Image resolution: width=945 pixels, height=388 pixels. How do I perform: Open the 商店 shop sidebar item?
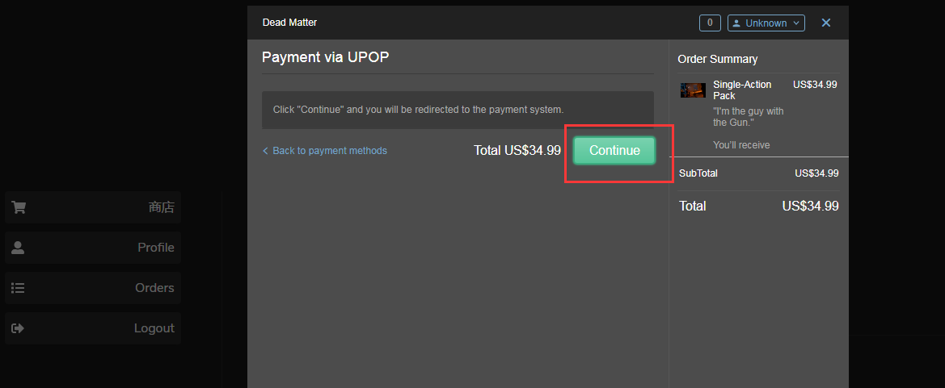tap(93, 207)
